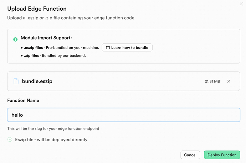Click the green checkmark circle icon
246x163 pixels.
click(10, 140)
